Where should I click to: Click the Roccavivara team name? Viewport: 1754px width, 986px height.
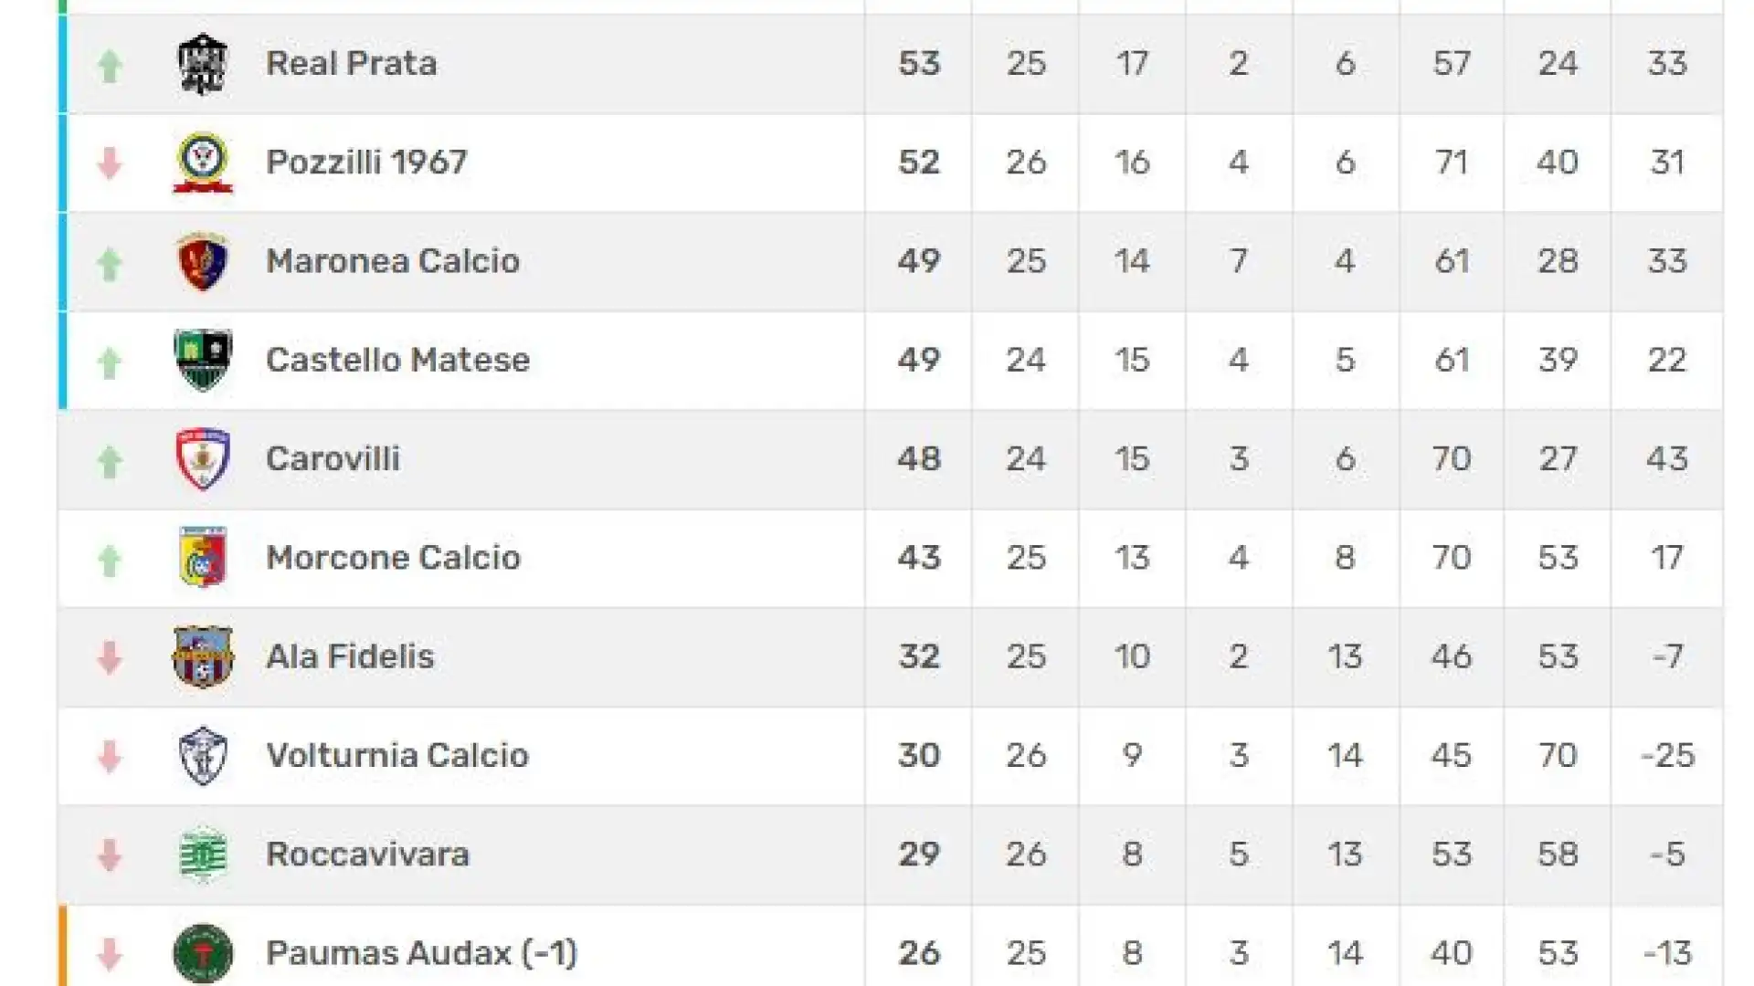(x=367, y=854)
